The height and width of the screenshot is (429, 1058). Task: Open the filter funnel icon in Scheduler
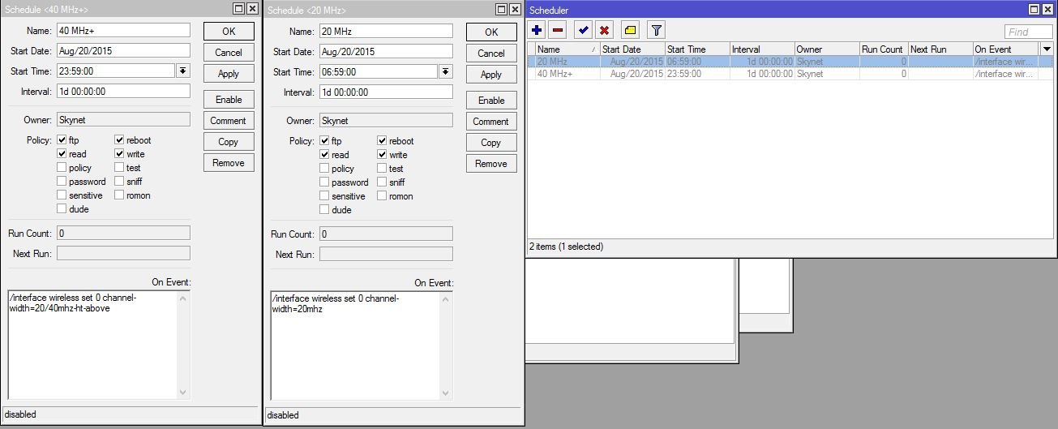click(x=656, y=31)
